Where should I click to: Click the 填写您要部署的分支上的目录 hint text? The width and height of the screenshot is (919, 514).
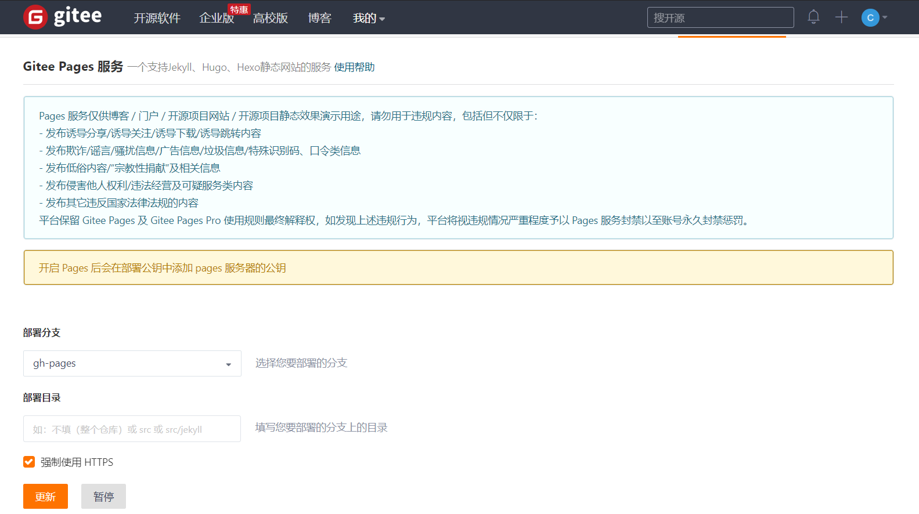(322, 428)
